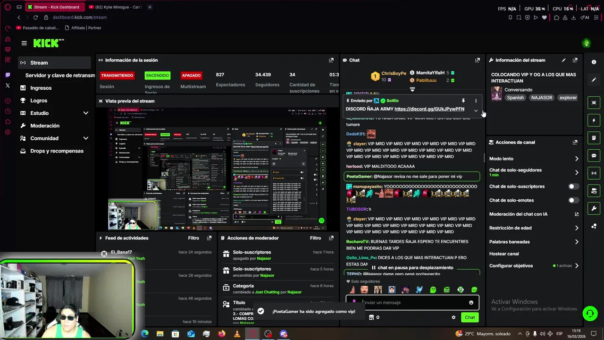Viewport: 604px width, 340px height.
Task: Open emoji picker in message box
Action: (x=471, y=303)
